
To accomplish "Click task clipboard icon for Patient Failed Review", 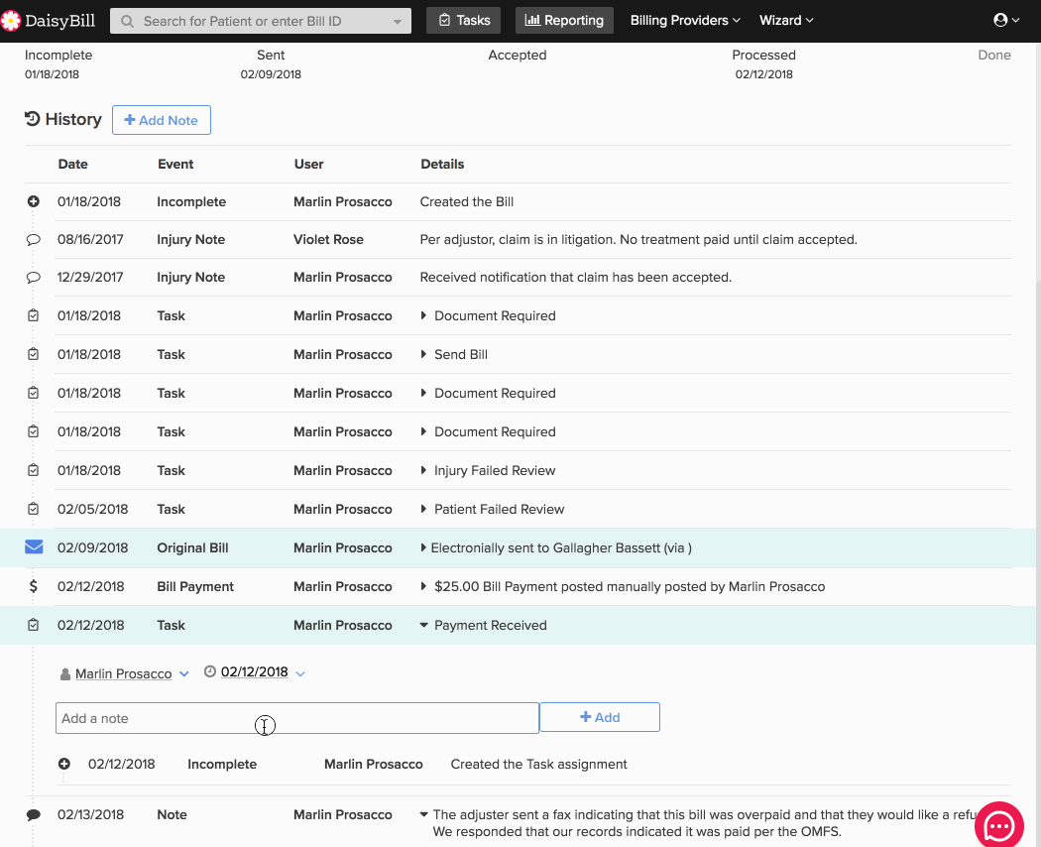I will [x=33, y=509].
